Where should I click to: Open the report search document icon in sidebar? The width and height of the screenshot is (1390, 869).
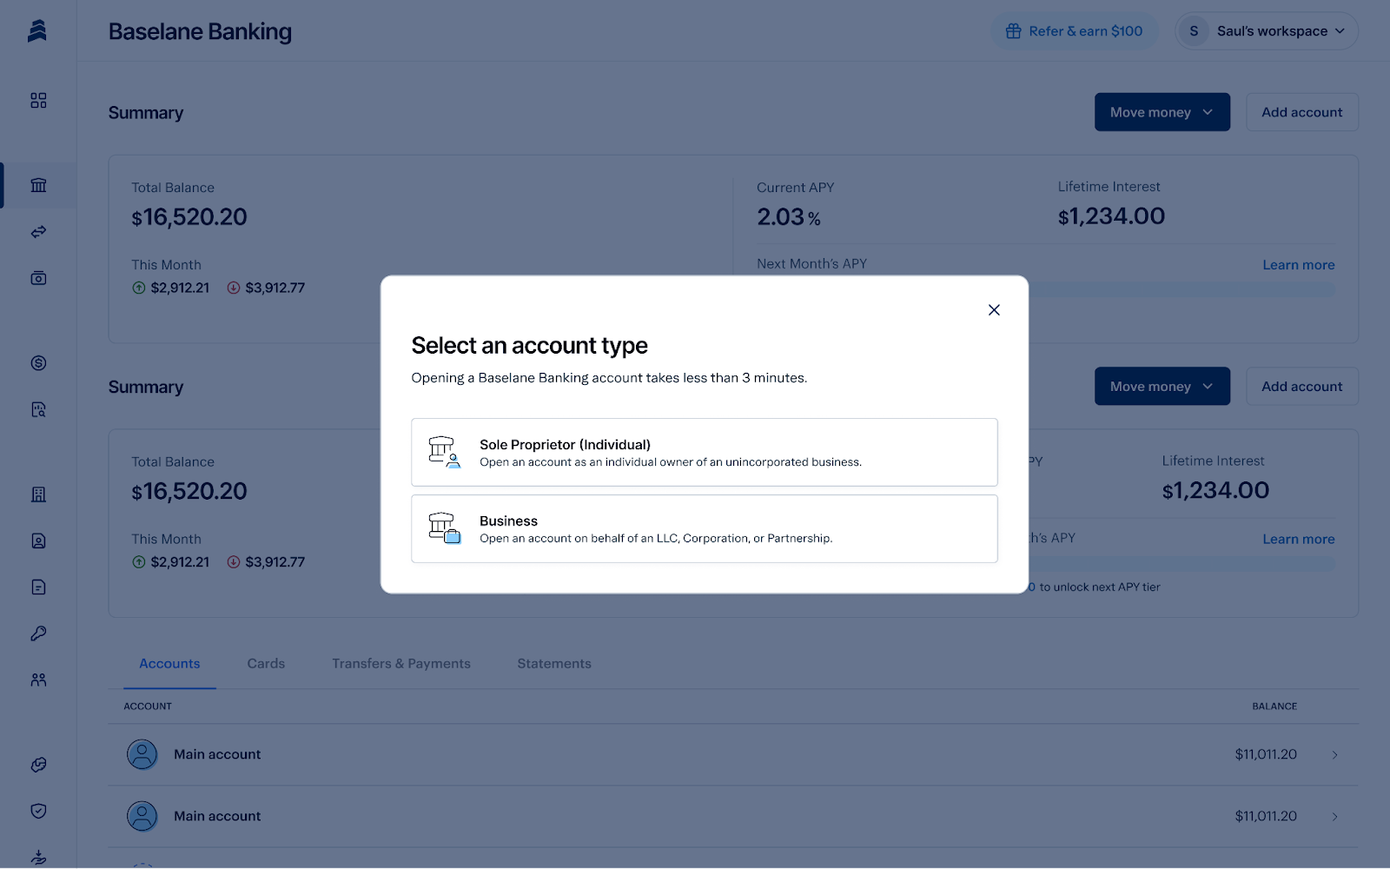[x=38, y=409]
